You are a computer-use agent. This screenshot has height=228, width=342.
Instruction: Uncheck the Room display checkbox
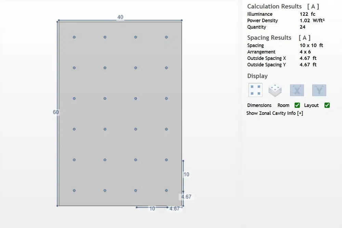tap(297, 105)
